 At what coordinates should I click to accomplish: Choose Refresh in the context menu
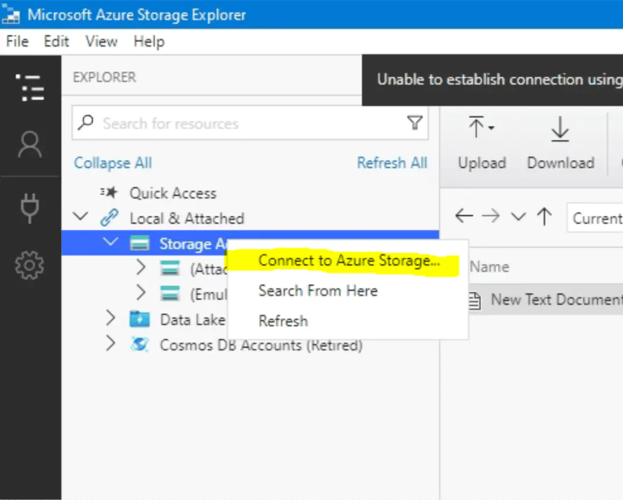pos(283,321)
